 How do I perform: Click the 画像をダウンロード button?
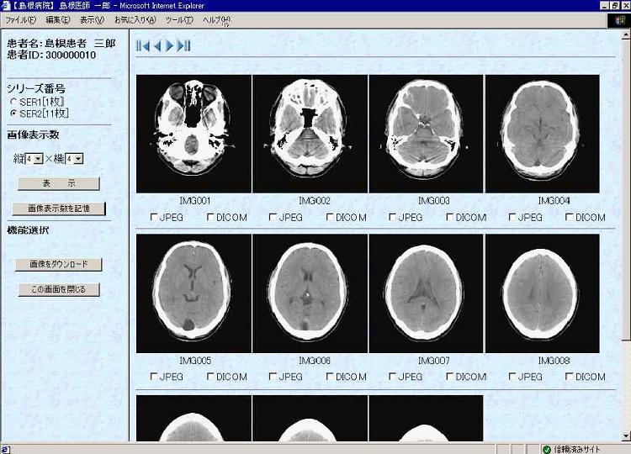[x=58, y=264]
